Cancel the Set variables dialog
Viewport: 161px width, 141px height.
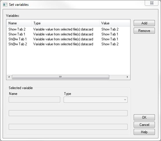(x=144, y=124)
